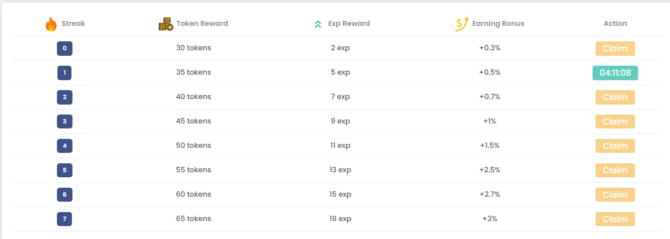
Task: Click the streak 0 badge
Action: click(x=64, y=48)
